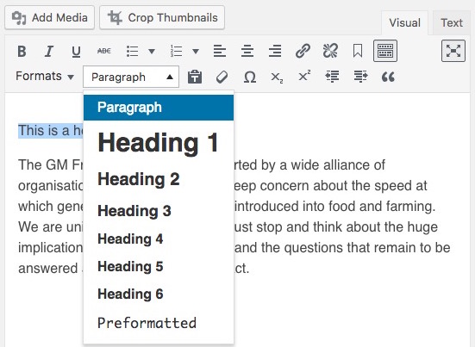This screenshot has height=347, width=475.
Task: Choose Heading 1 in the format list
Action: pos(159,143)
